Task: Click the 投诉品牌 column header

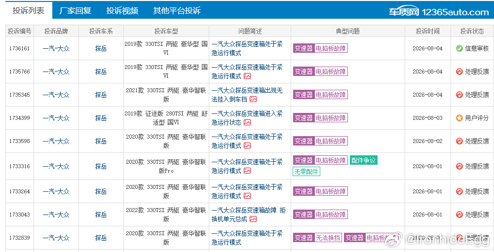Action: [x=56, y=31]
